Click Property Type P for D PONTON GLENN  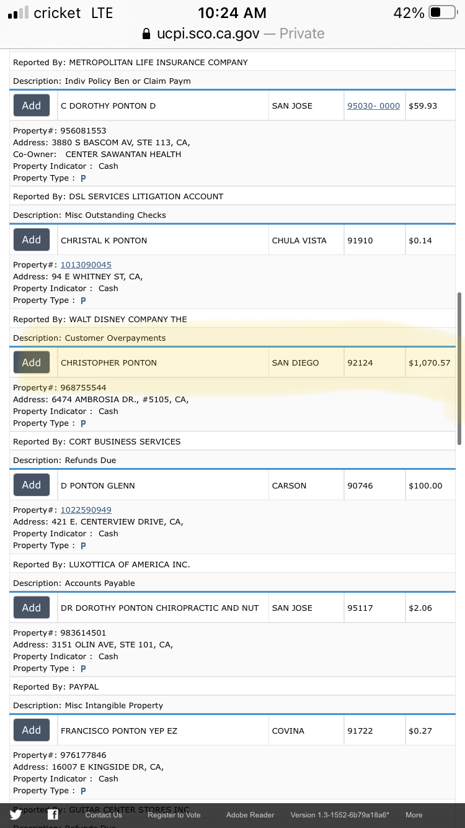[x=83, y=546]
